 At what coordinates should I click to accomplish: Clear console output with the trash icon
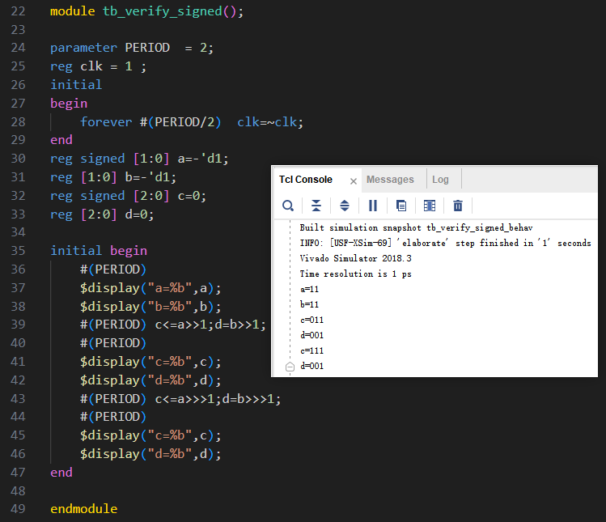pos(458,206)
